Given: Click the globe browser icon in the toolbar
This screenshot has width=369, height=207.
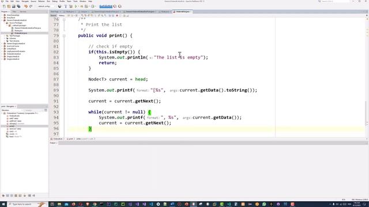Looking at the screenshot, I should pyautogui.click(x=59, y=6).
